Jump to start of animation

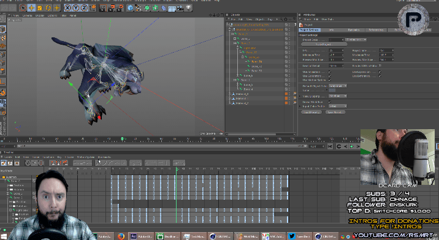(330, 146)
